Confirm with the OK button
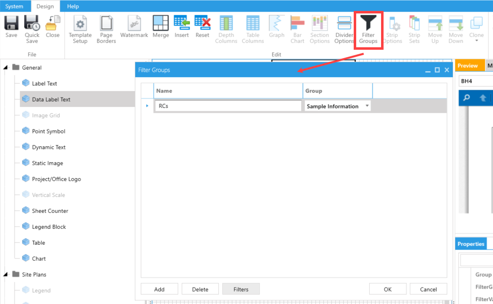 click(388, 289)
